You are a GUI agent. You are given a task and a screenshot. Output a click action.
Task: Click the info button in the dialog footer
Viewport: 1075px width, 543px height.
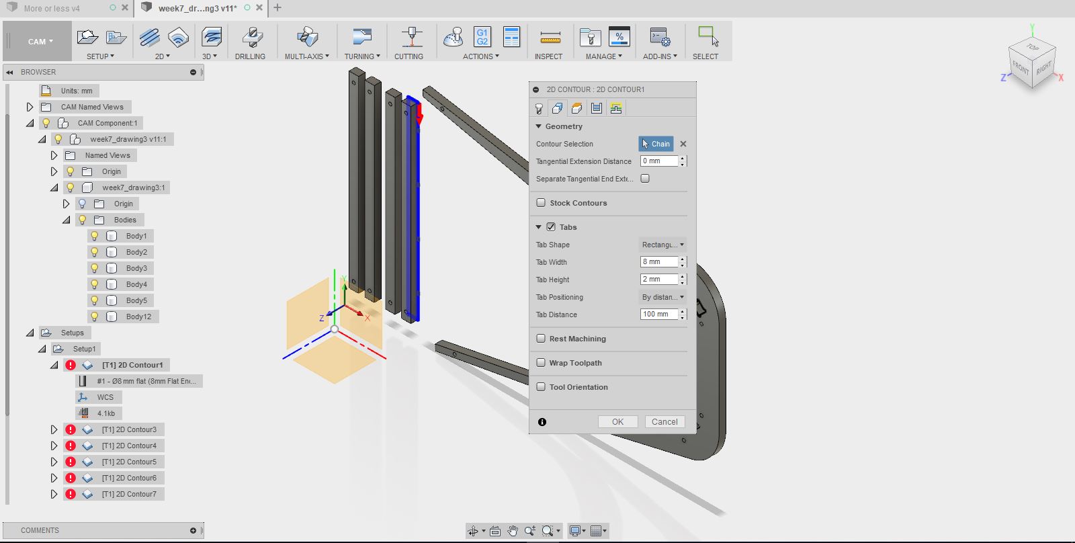point(542,422)
